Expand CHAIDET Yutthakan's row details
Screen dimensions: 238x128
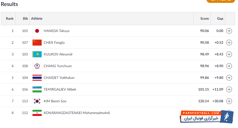pos(229,78)
